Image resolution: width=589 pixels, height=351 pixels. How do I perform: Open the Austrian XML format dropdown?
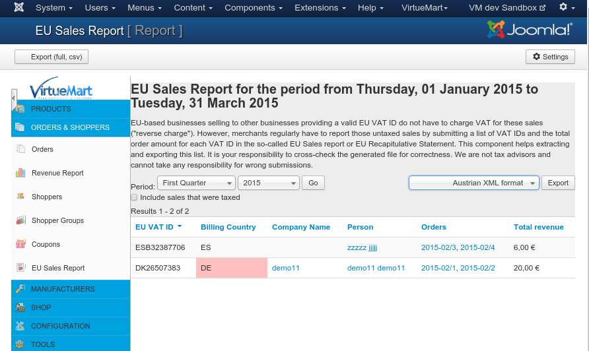coord(473,183)
